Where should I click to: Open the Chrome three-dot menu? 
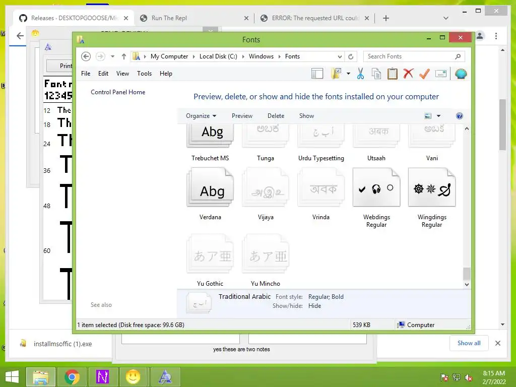[x=496, y=36]
